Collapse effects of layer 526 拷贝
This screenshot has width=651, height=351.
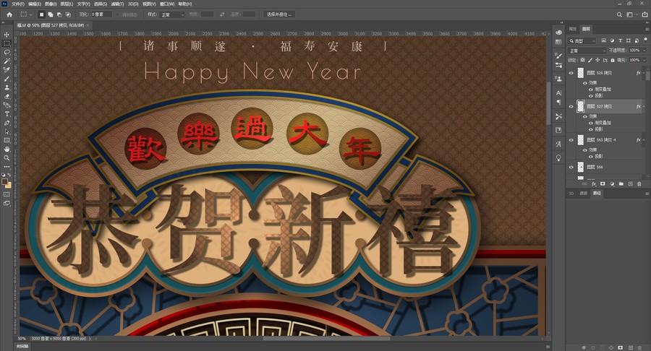pyautogui.click(x=644, y=73)
